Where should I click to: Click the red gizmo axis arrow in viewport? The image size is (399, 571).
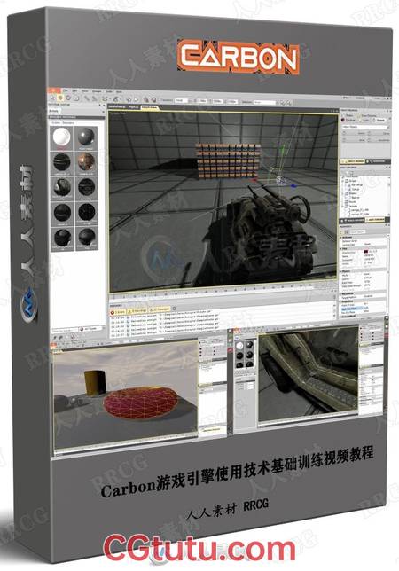coord(254,179)
